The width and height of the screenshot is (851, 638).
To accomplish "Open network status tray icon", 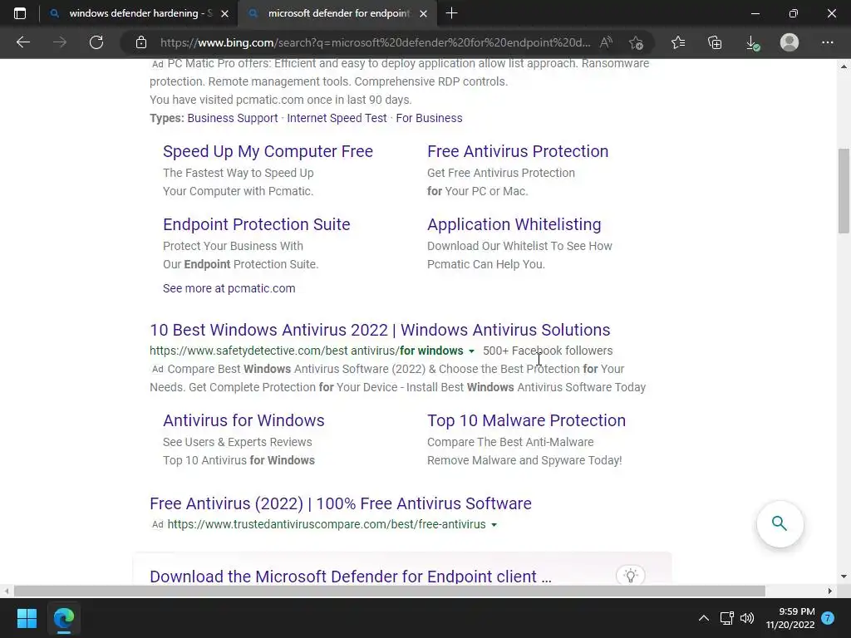I will [x=726, y=618].
